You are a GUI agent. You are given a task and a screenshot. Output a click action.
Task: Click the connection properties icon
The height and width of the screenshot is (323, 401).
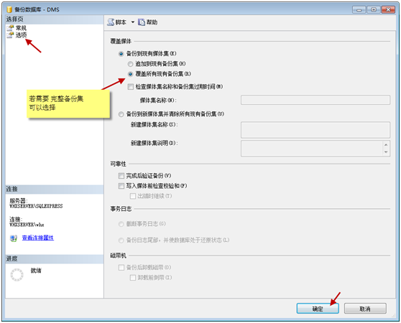click(14, 238)
